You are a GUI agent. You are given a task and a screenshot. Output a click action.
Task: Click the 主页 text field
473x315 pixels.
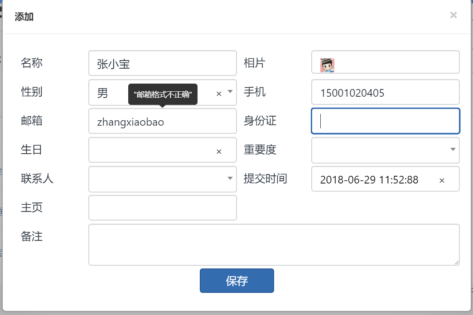pos(162,207)
